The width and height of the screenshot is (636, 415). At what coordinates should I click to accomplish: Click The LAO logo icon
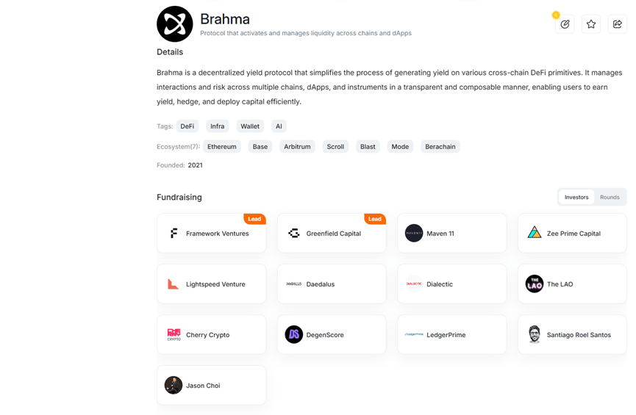535,284
